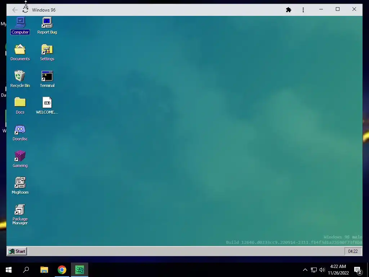Open the Computer desktop icon
Image resolution: width=369 pixels, height=277 pixels.
(x=20, y=26)
